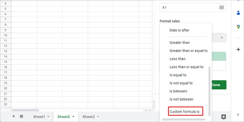The width and height of the screenshot is (244, 122).
Task: Click the dropdown list vertical scrollbar
Action: tap(210, 91)
